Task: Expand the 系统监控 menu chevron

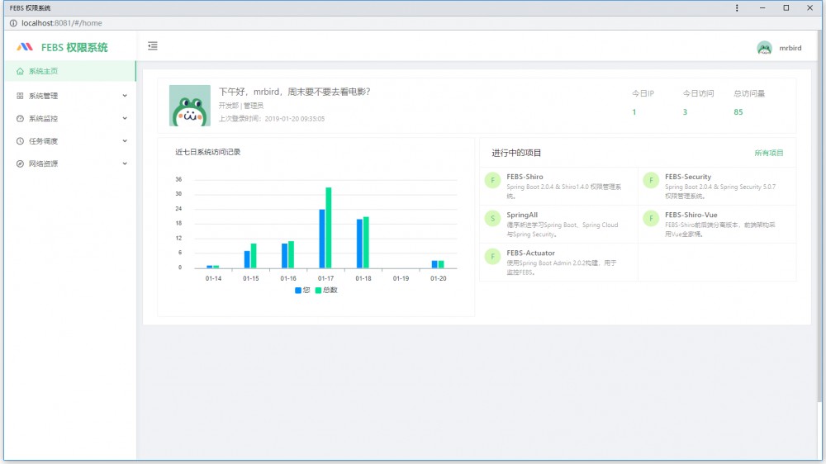Action: (x=125, y=119)
